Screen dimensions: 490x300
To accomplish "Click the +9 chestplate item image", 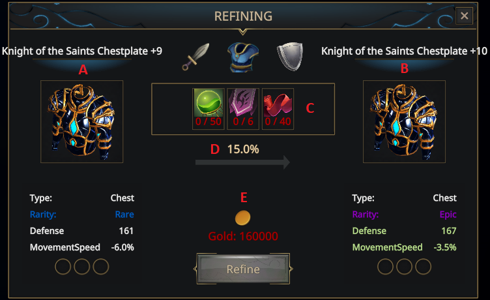I will click(x=81, y=121).
